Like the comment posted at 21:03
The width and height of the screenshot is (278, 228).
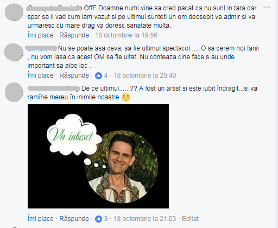[x=41, y=219]
